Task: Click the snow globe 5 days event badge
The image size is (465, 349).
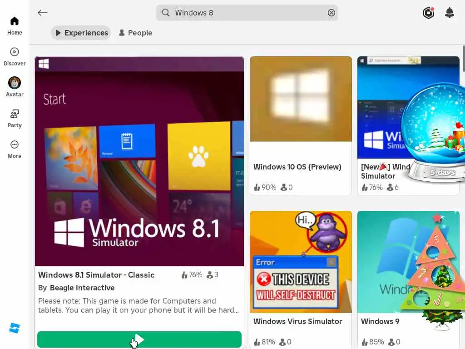Action: point(435,133)
